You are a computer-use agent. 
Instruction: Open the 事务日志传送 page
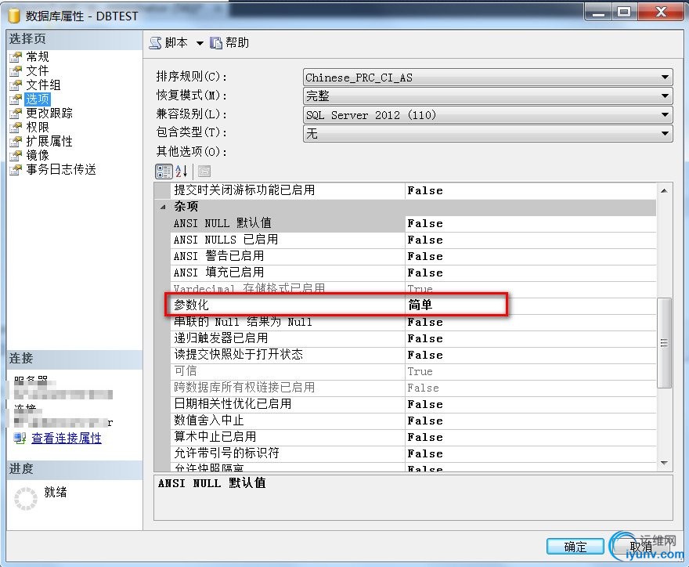click(60, 169)
